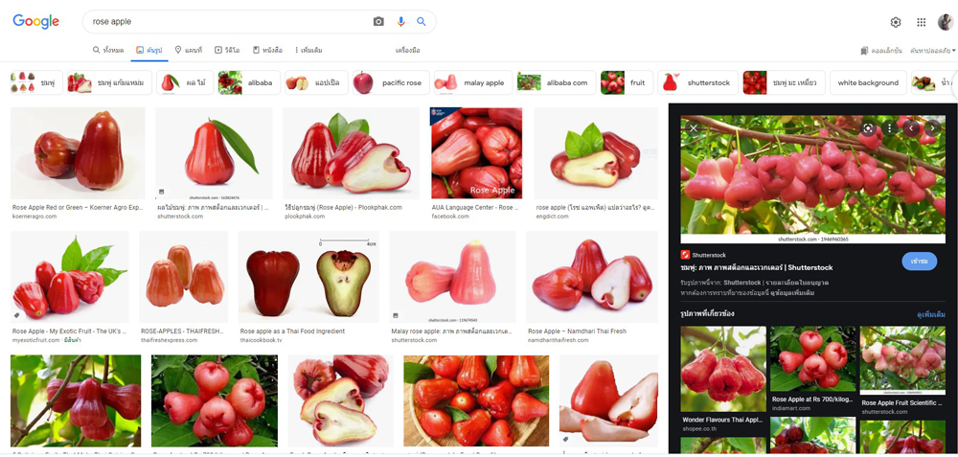Select the pacific rose filter chip

(391, 82)
